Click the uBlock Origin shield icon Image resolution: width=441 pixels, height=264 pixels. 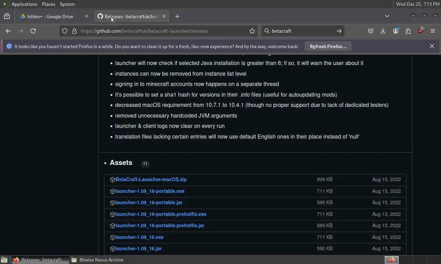pos(420,31)
